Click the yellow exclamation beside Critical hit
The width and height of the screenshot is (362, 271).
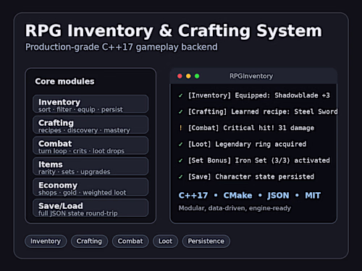tap(180, 128)
